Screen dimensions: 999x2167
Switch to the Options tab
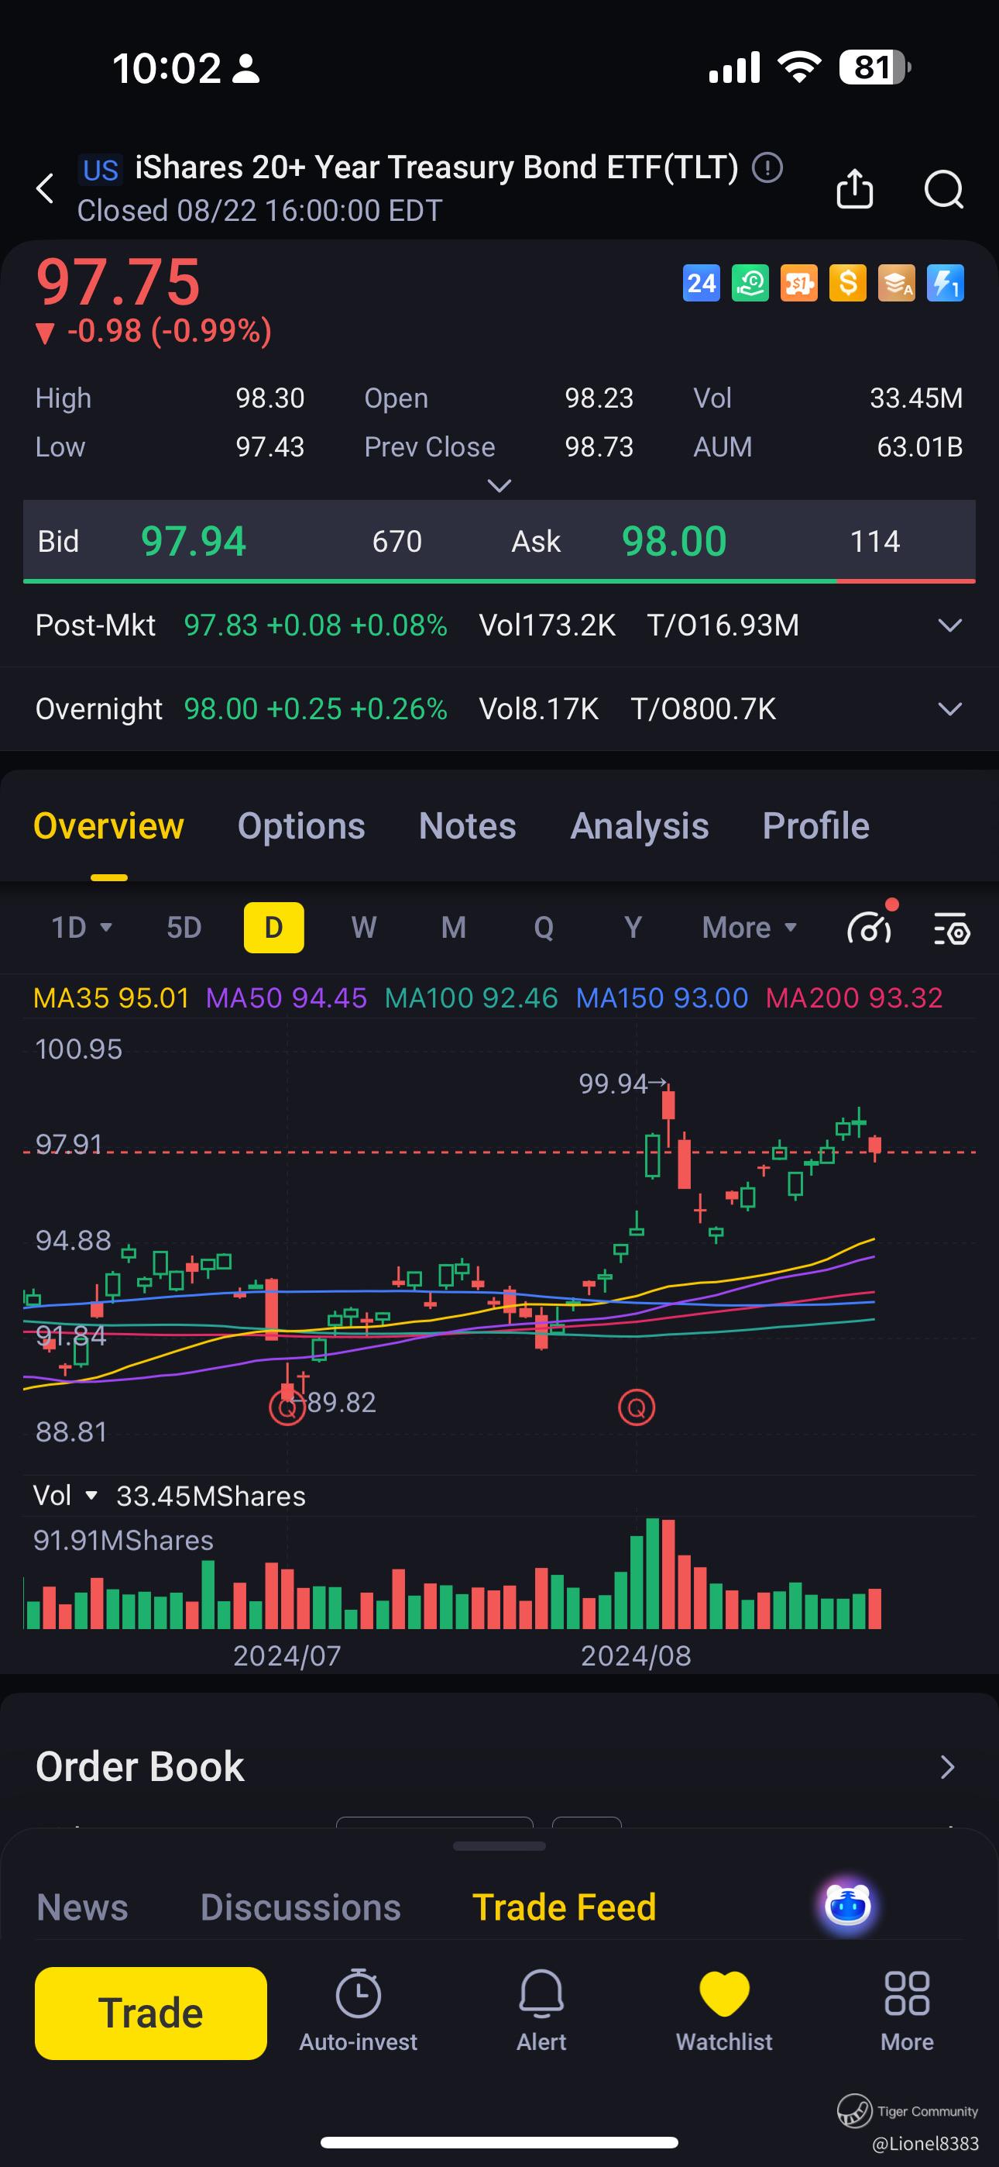coord(301,826)
